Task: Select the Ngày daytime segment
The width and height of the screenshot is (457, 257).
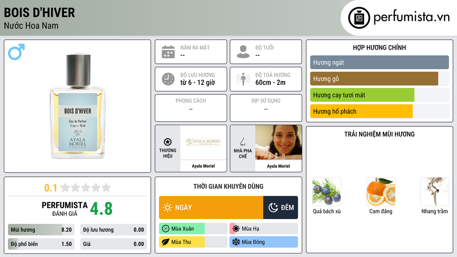Action: point(211,207)
